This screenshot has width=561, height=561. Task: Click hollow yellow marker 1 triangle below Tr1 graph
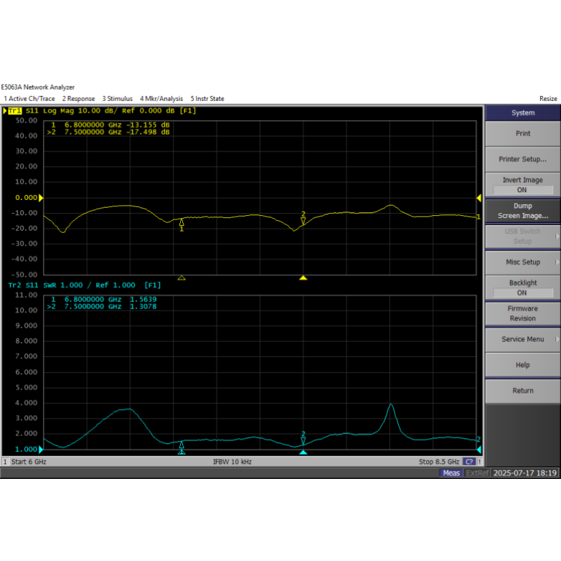tap(182, 278)
